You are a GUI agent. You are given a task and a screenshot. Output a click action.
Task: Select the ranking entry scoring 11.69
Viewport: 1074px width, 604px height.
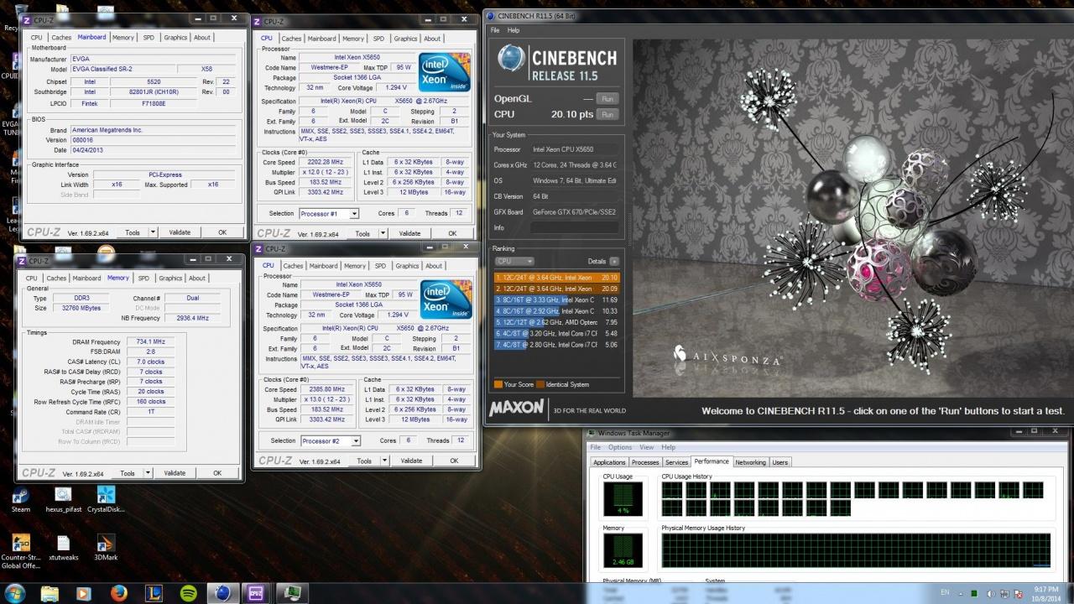557,299
